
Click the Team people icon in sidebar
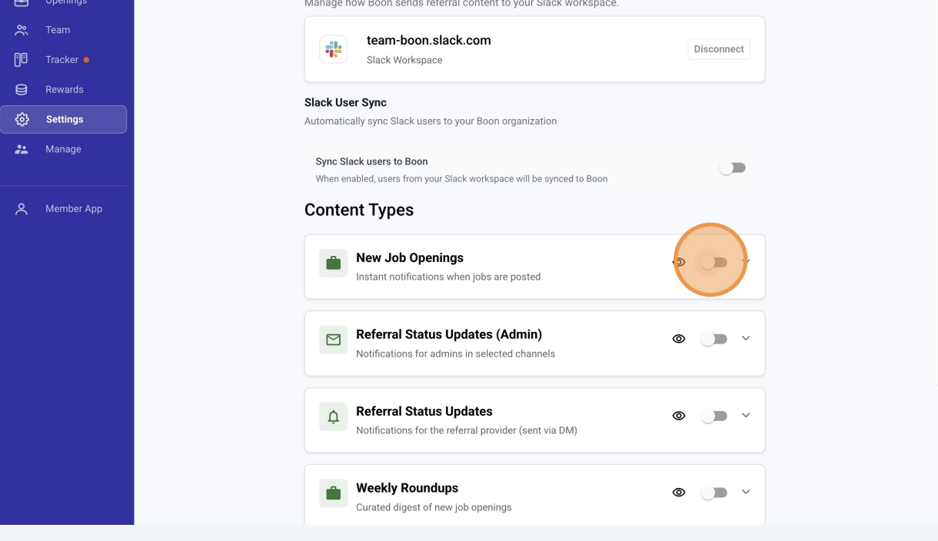(22, 30)
